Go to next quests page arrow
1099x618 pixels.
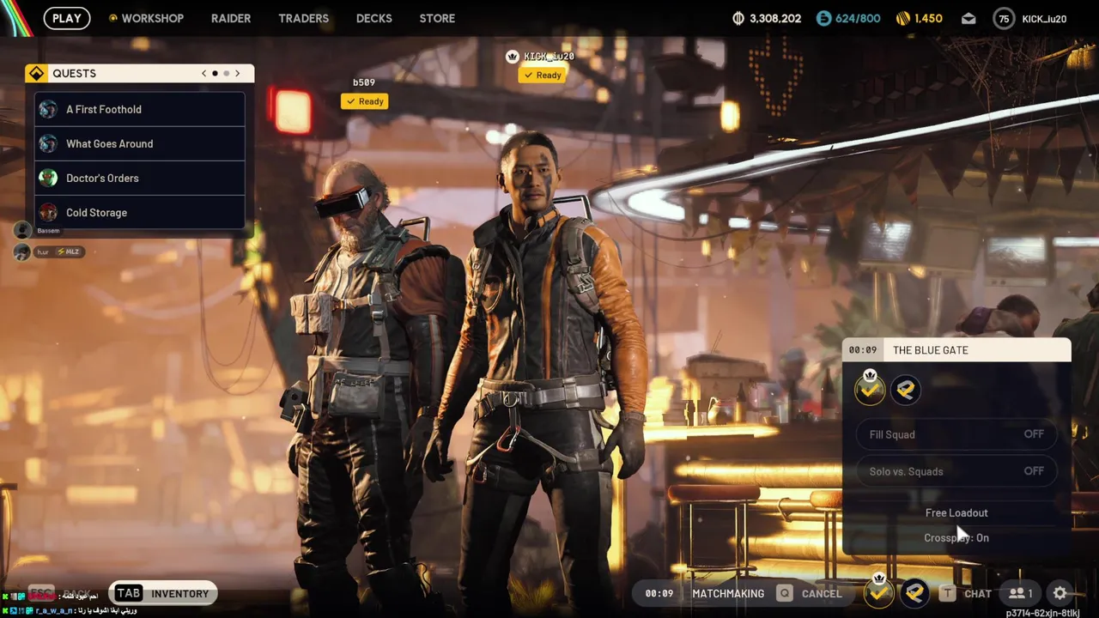(x=238, y=73)
